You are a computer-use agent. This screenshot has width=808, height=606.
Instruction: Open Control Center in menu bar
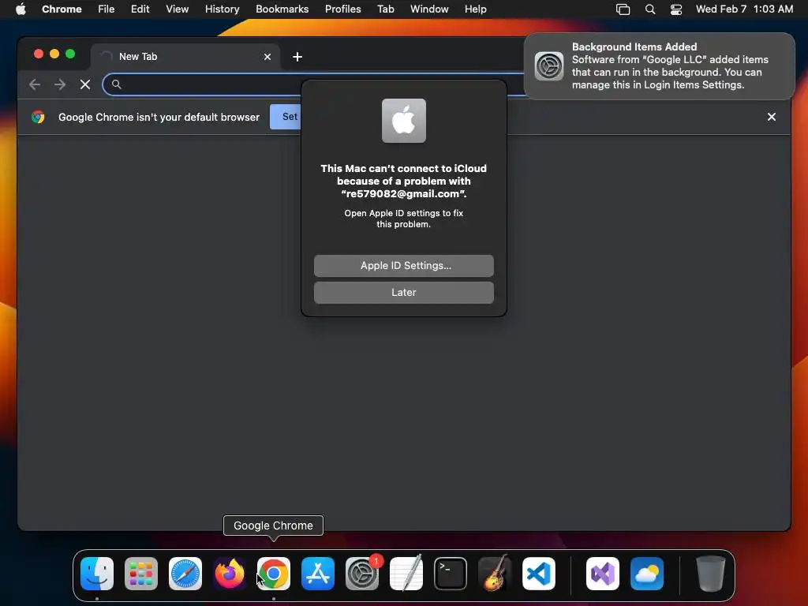point(676,9)
